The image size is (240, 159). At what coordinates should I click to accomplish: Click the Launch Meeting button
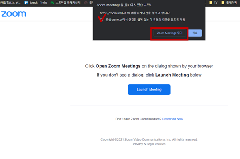[x=149, y=90]
